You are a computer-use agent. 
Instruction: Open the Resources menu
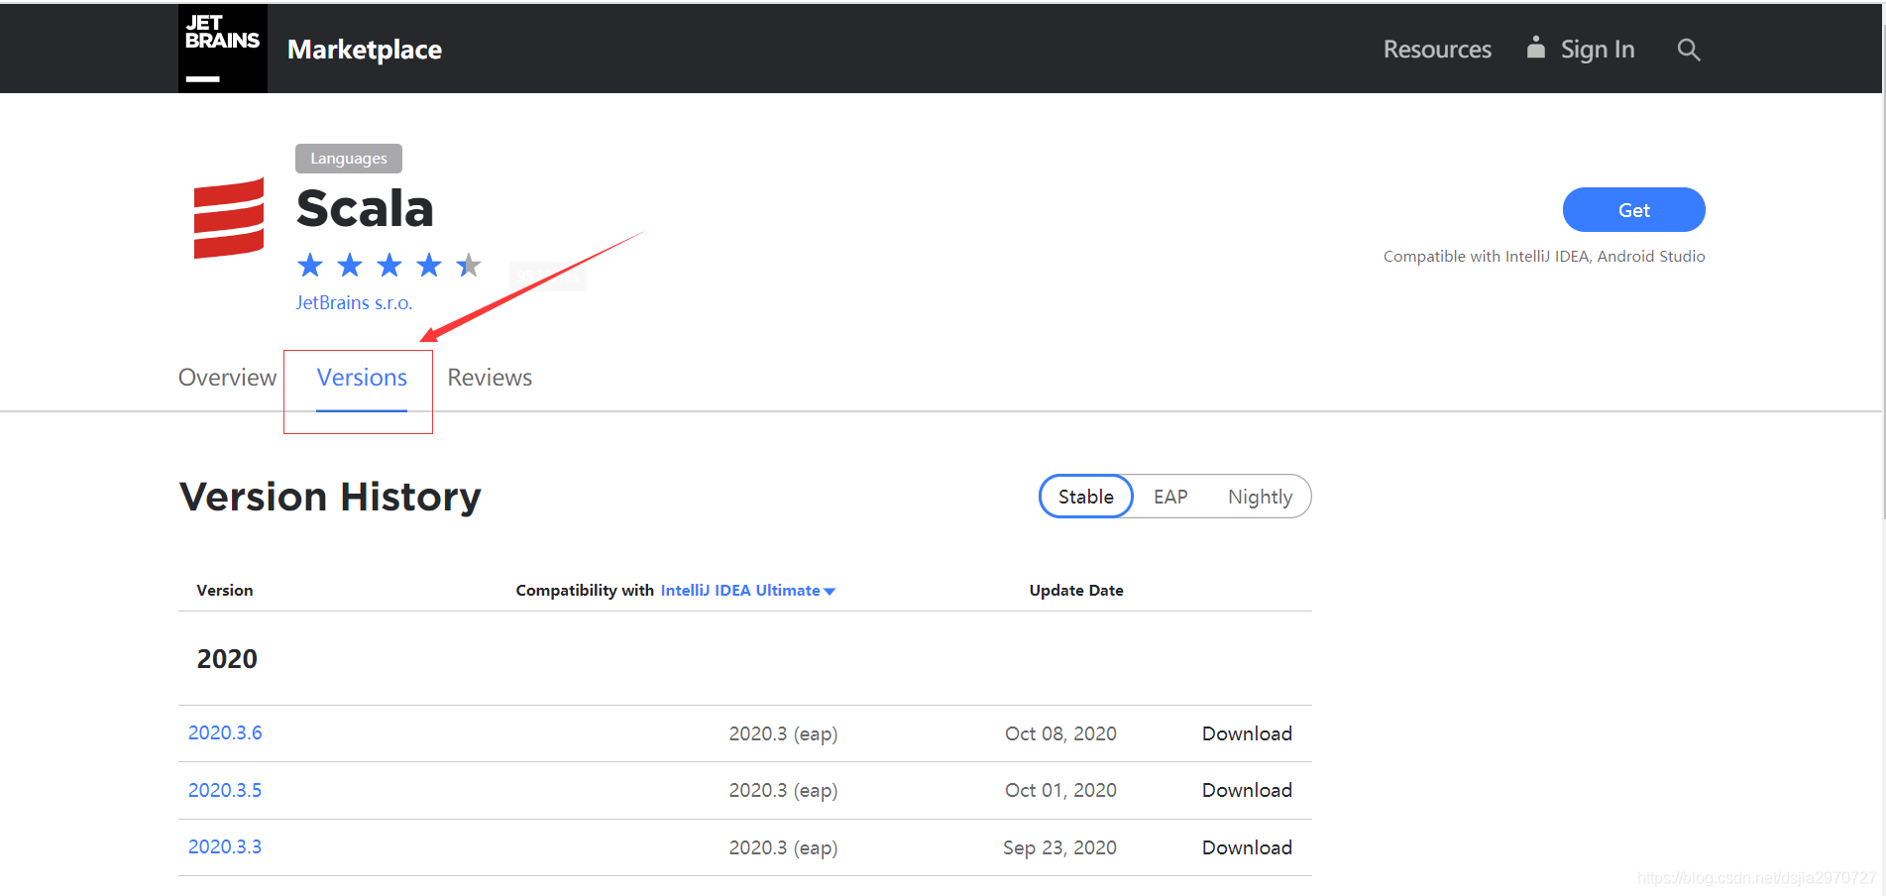click(x=1436, y=50)
